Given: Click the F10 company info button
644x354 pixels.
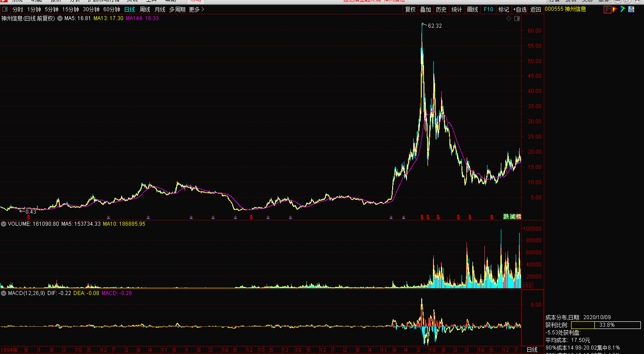Looking at the screenshot, I should point(488,9).
